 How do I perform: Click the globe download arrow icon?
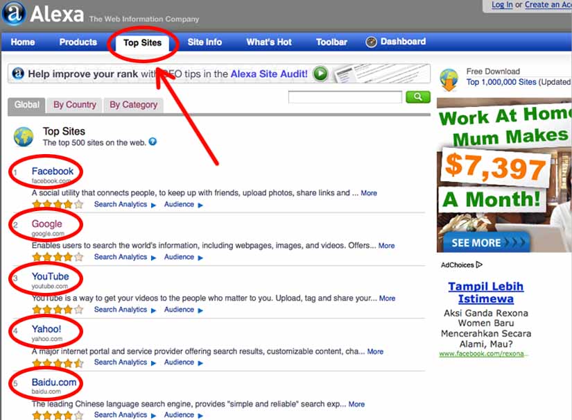[449, 79]
